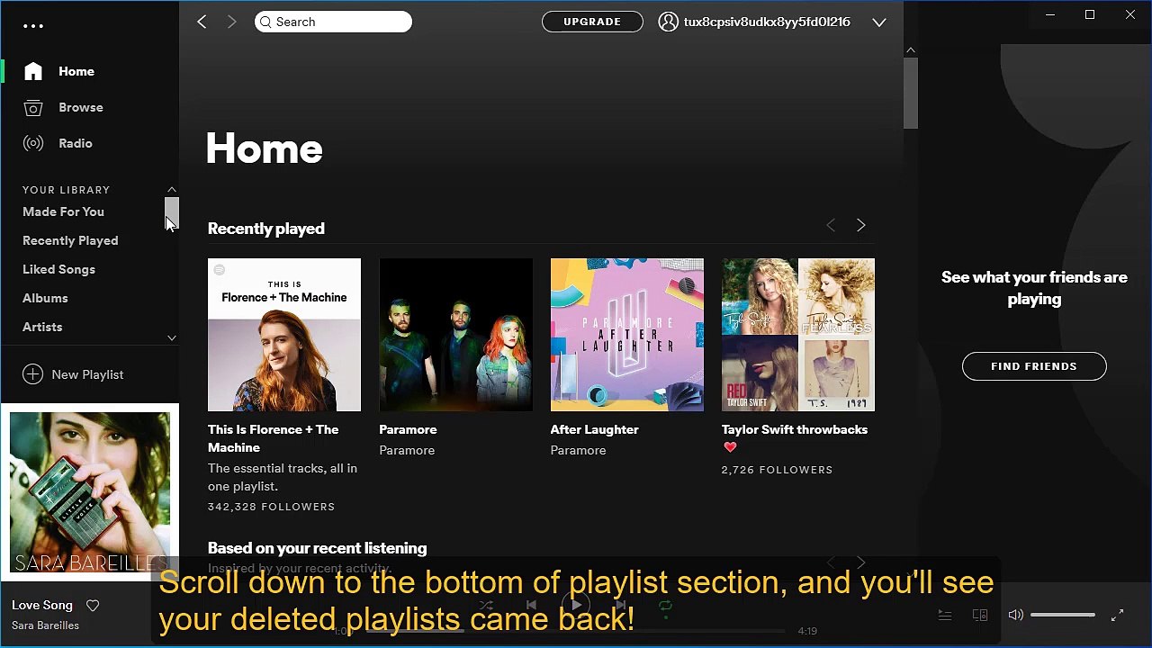The image size is (1152, 648).
Task: Click the Home house icon in sidebar
Action: click(33, 71)
